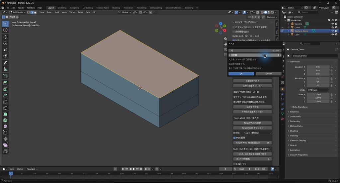Switch to face select mode

click(35, 12)
